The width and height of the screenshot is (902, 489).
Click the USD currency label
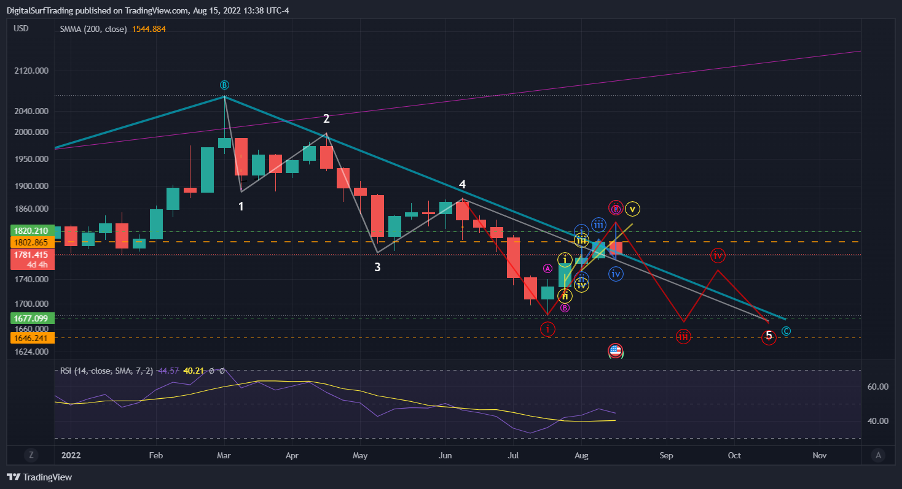21,28
